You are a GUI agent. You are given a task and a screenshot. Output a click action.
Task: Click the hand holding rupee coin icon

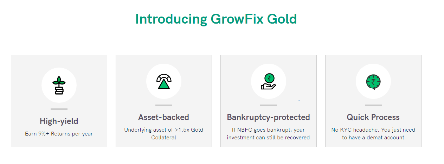coord(269,81)
